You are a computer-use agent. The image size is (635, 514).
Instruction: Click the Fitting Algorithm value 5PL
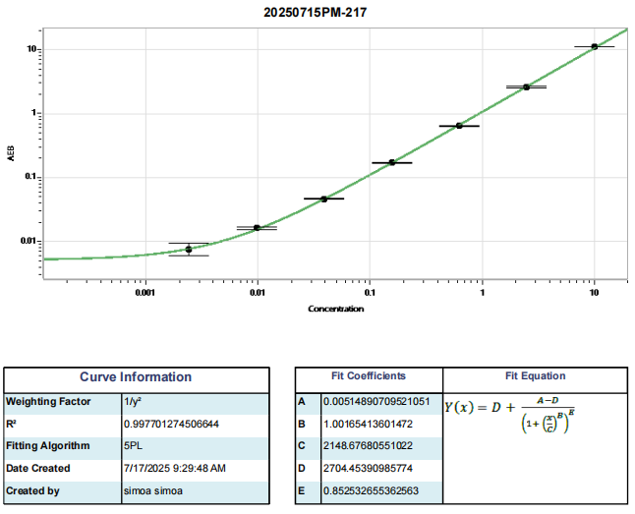(x=133, y=446)
